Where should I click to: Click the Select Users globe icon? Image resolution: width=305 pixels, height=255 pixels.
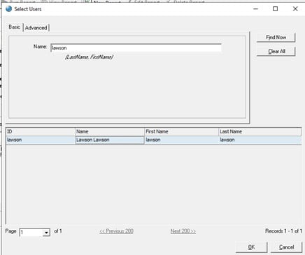[x=8, y=9]
